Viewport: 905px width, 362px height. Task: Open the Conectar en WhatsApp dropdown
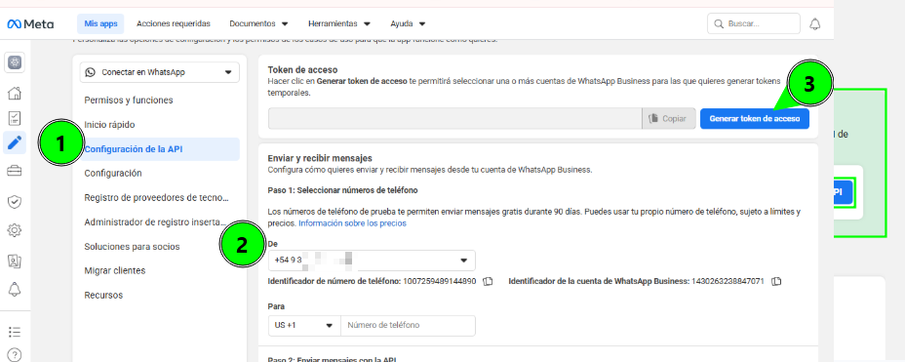(x=159, y=72)
